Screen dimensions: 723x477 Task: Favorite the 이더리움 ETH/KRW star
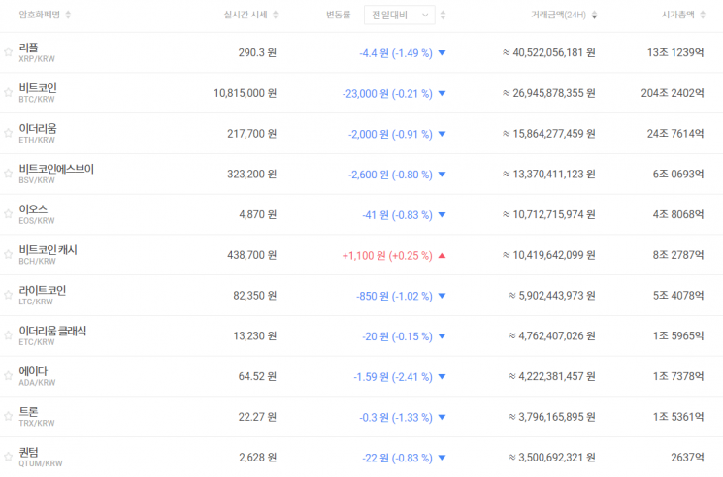click(x=8, y=133)
